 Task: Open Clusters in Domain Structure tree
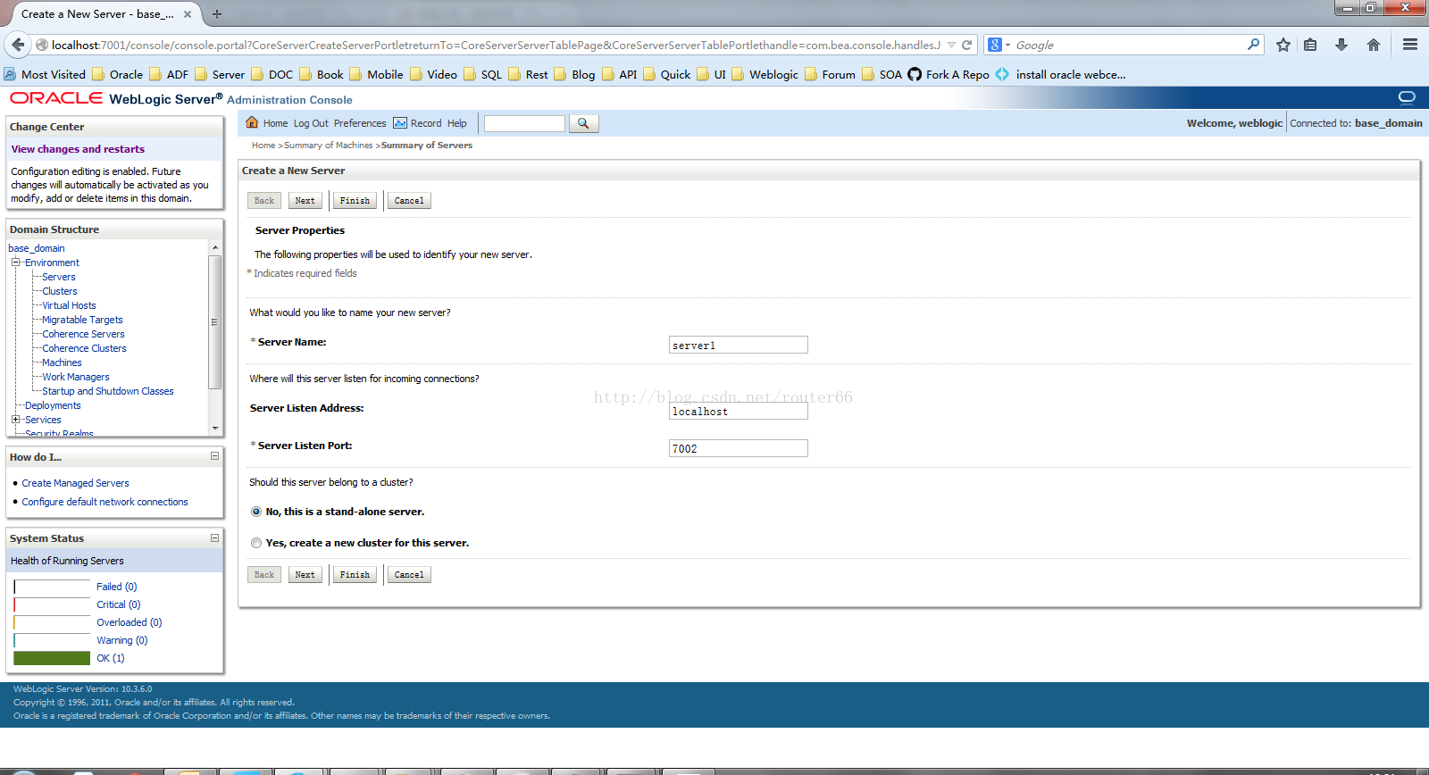60,291
